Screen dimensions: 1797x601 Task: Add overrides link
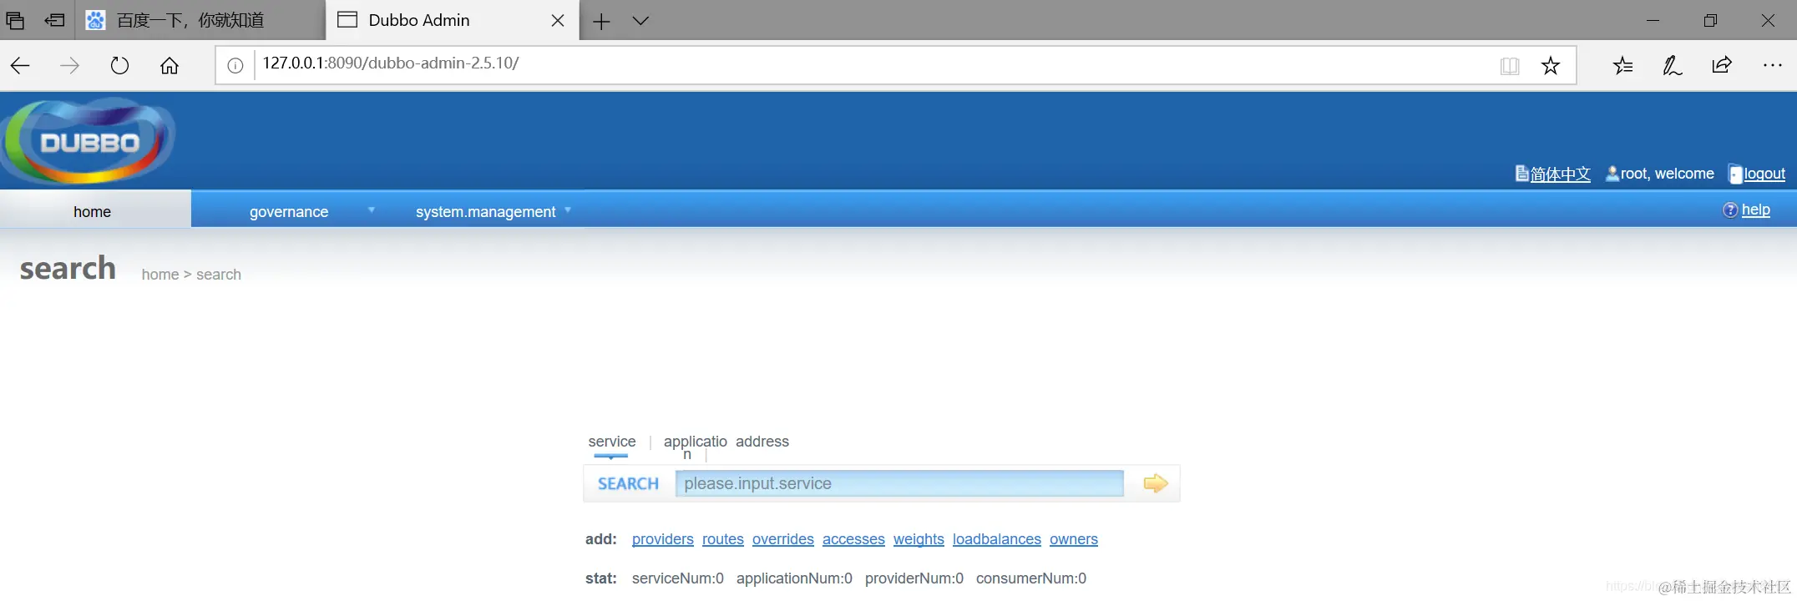click(x=783, y=539)
